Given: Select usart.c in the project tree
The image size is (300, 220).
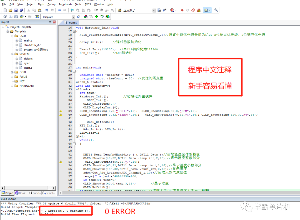Looking at the screenshot, I should (x=28, y=68).
